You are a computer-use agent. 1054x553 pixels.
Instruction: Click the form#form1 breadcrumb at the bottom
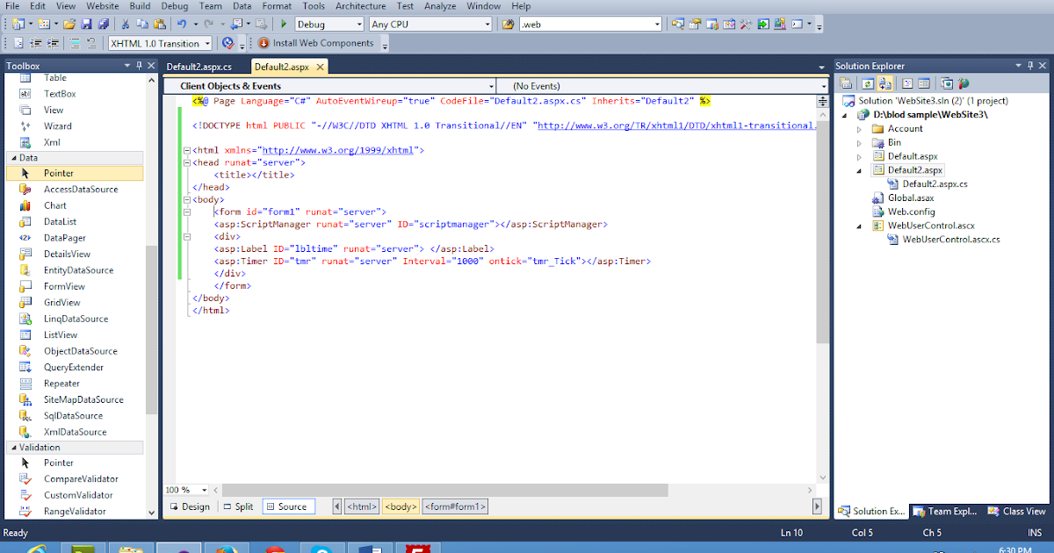(455, 506)
